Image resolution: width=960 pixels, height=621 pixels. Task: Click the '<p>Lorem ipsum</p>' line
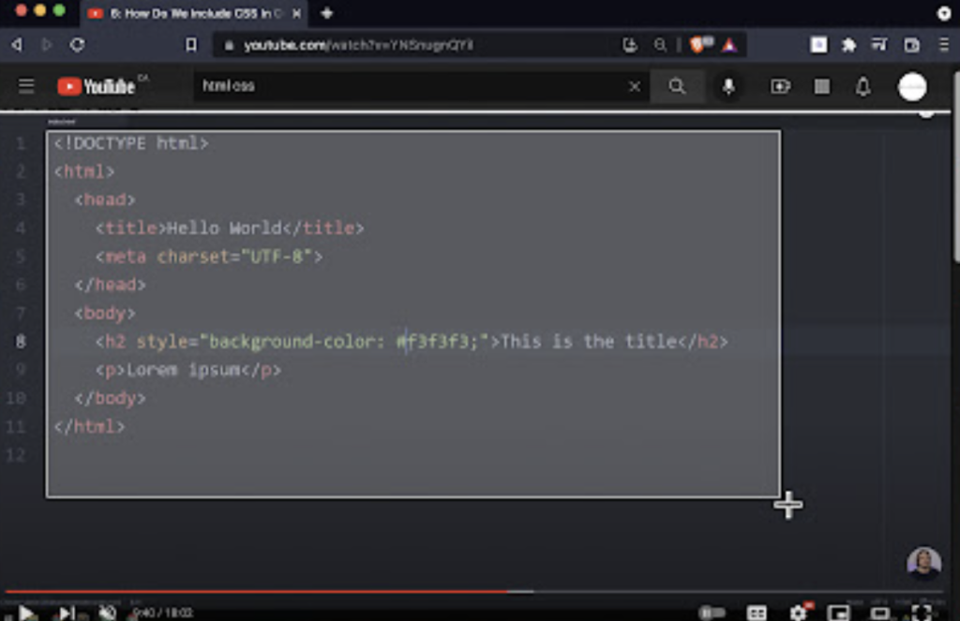pos(187,370)
